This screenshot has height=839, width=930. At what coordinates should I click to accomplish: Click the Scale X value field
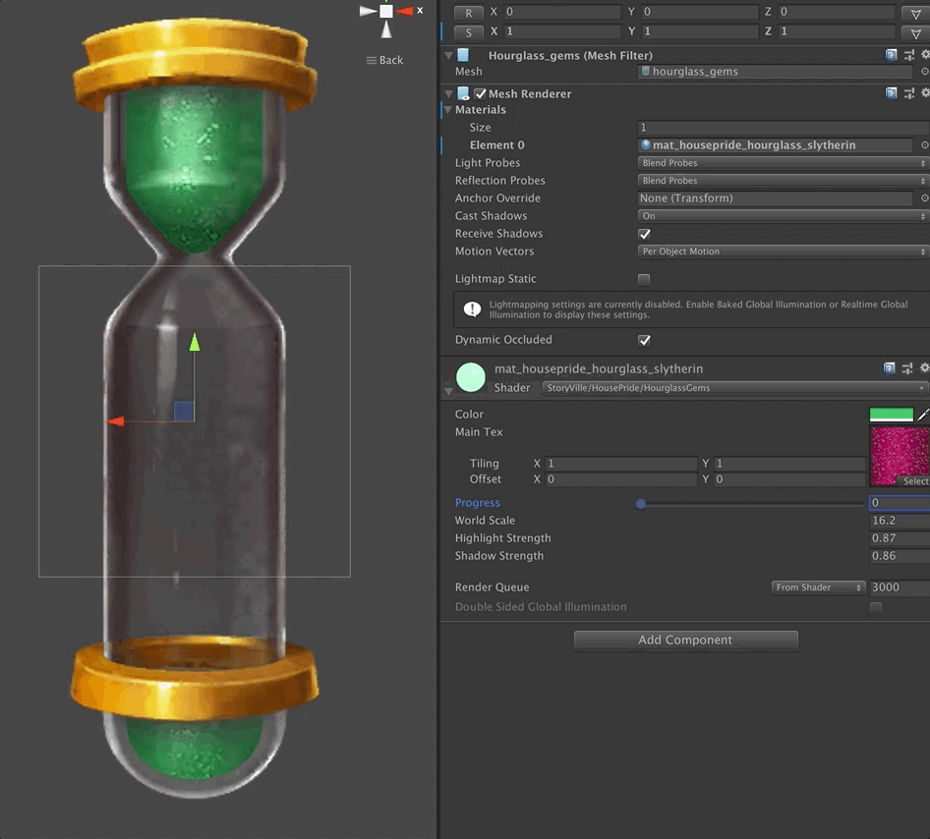[x=562, y=31]
